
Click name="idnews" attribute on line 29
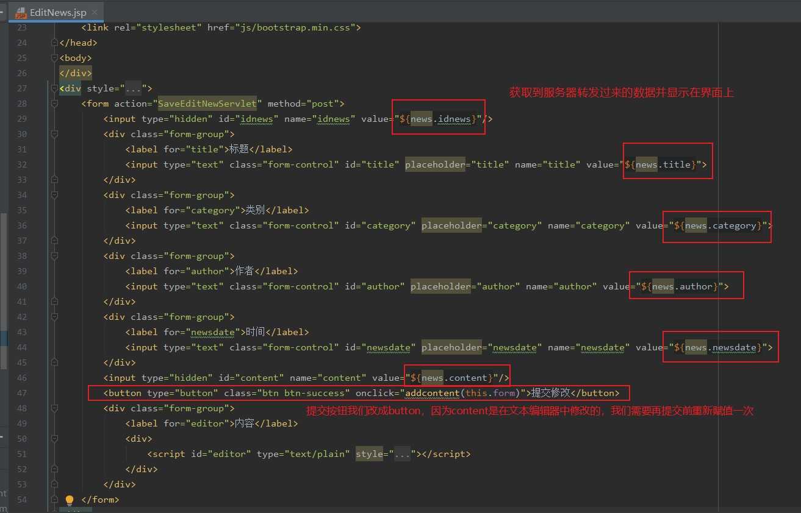(x=320, y=119)
